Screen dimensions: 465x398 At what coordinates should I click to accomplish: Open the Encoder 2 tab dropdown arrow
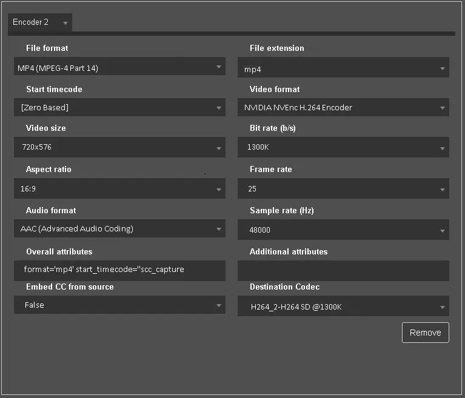point(65,23)
